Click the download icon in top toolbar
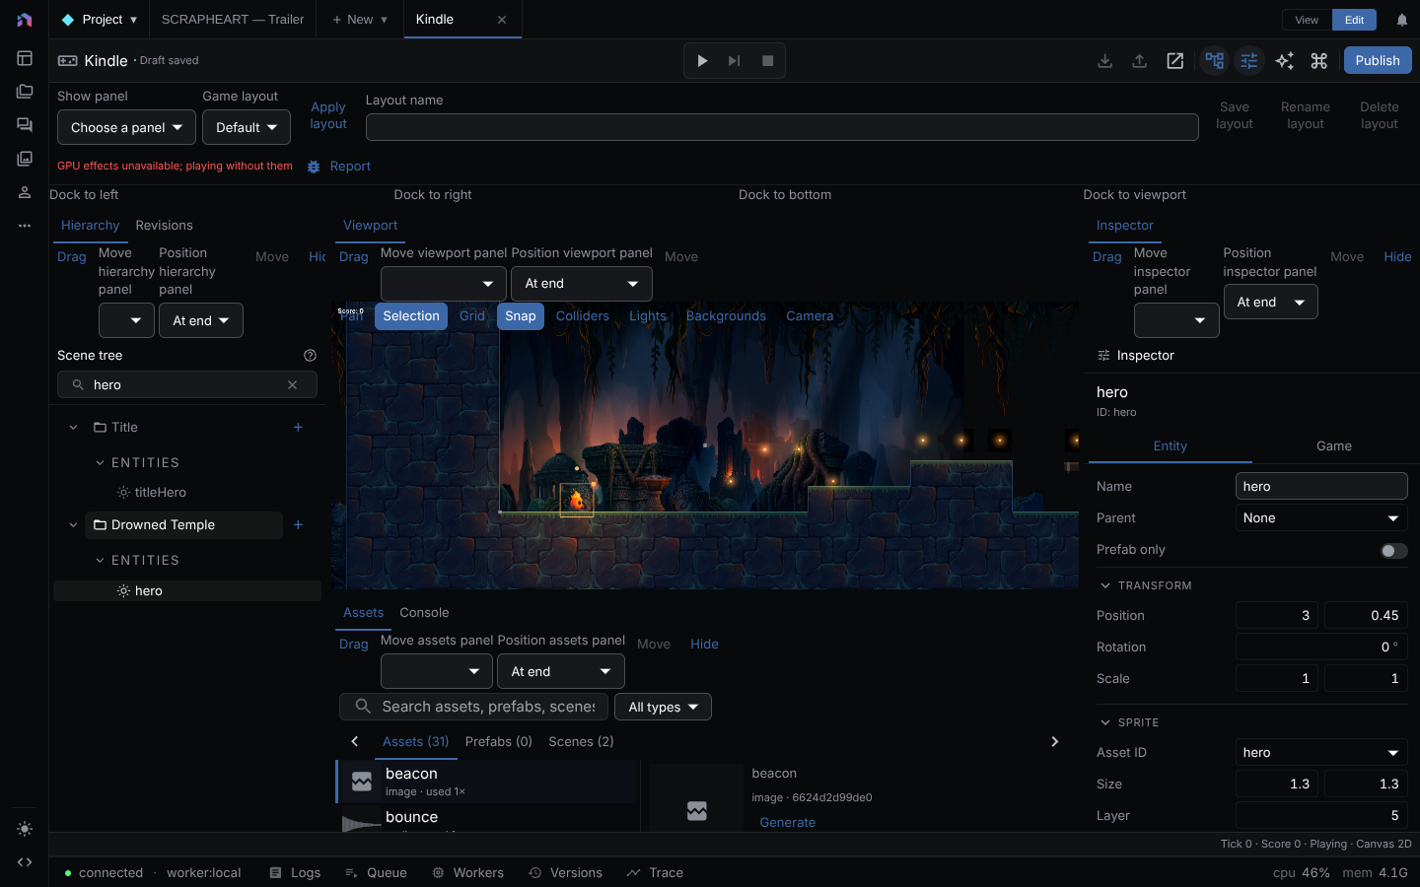This screenshot has width=1420, height=887. 1104,61
